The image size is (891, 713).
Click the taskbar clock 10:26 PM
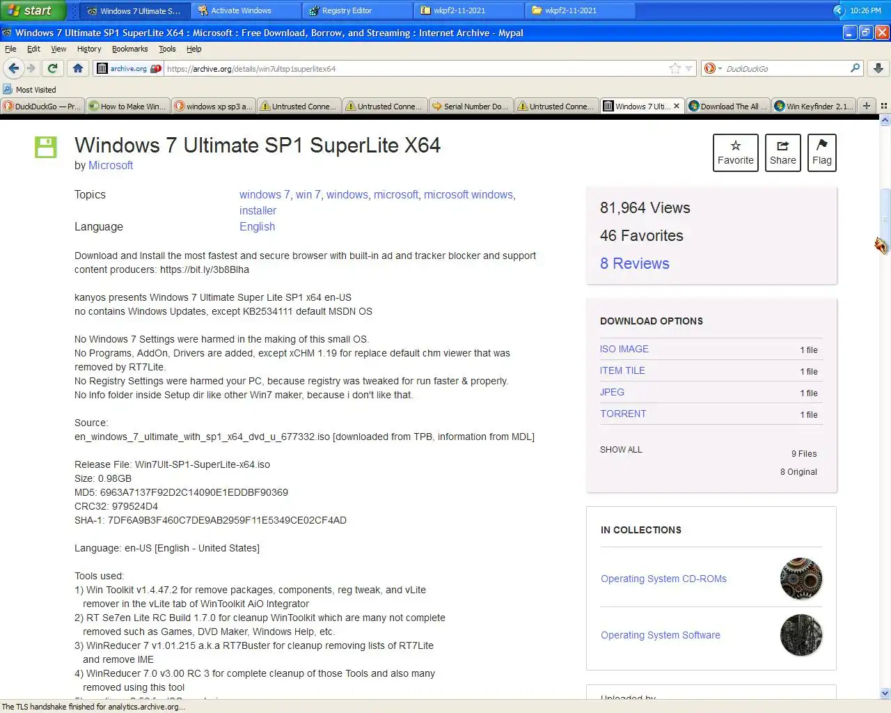(865, 10)
